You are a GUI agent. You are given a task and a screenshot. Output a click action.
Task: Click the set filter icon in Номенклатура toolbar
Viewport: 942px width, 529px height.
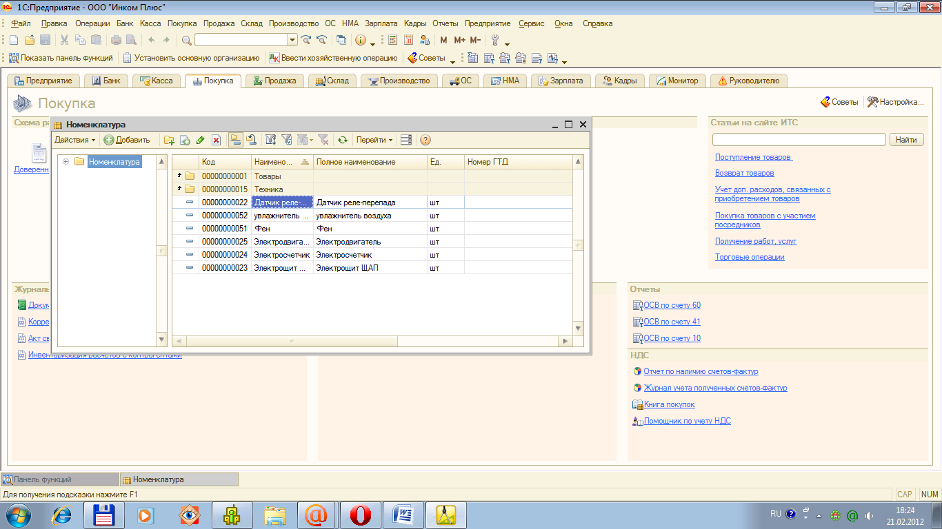[x=271, y=140]
